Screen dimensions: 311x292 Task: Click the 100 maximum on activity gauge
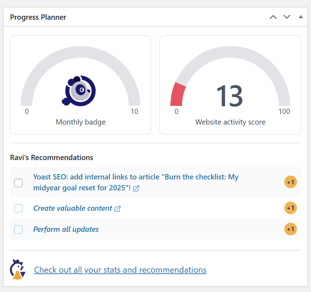pos(284,112)
